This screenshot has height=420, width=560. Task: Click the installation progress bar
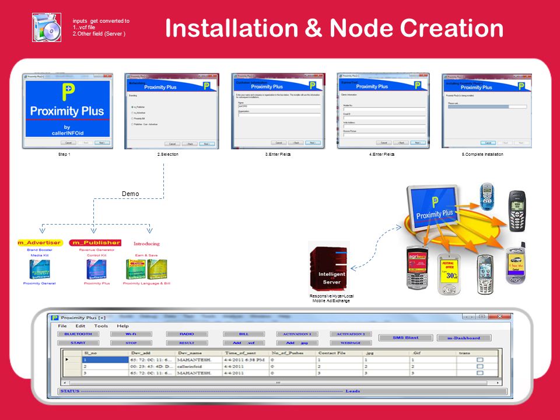click(x=487, y=106)
